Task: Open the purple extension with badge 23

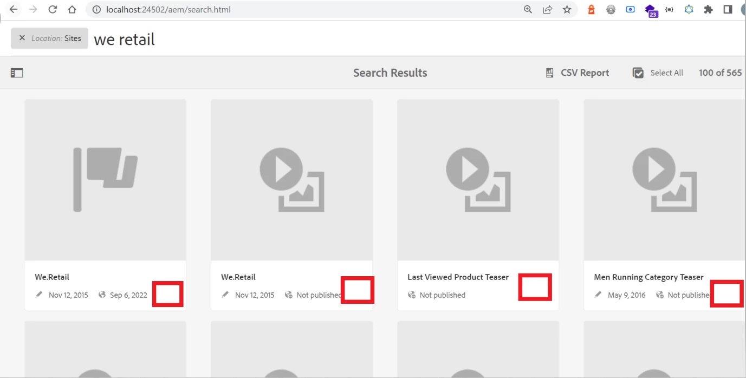Action: tap(651, 10)
